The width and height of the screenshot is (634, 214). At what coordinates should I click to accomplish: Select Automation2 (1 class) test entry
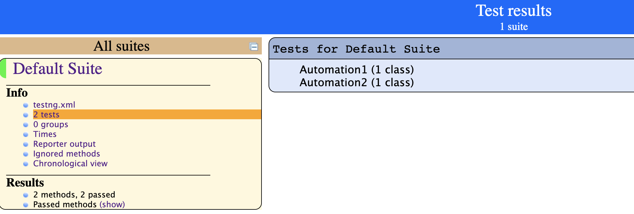point(357,83)
